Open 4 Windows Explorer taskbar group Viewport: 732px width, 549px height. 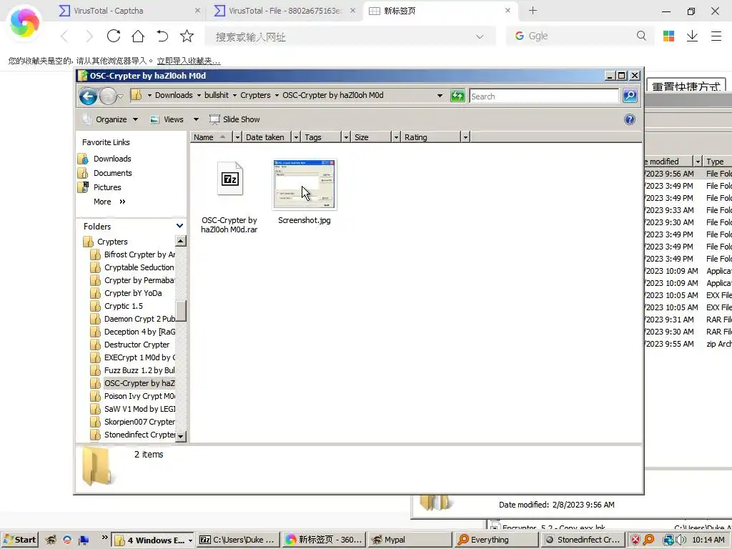point(154,540)
